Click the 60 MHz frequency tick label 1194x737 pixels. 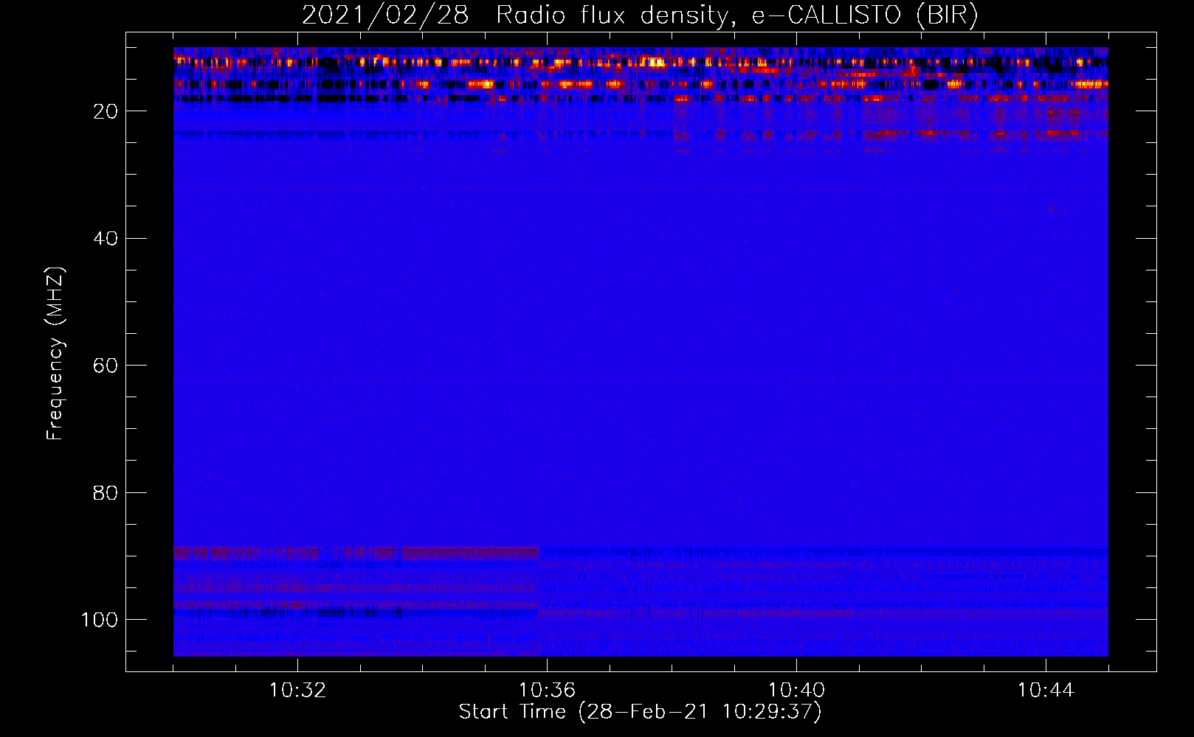(106, 366)
